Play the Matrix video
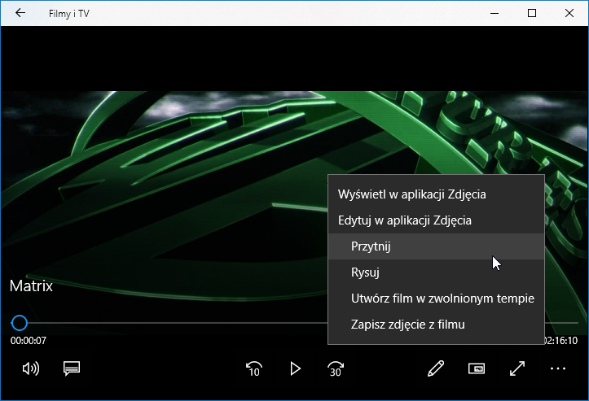The image size is (589, 401). coord(295,368)
